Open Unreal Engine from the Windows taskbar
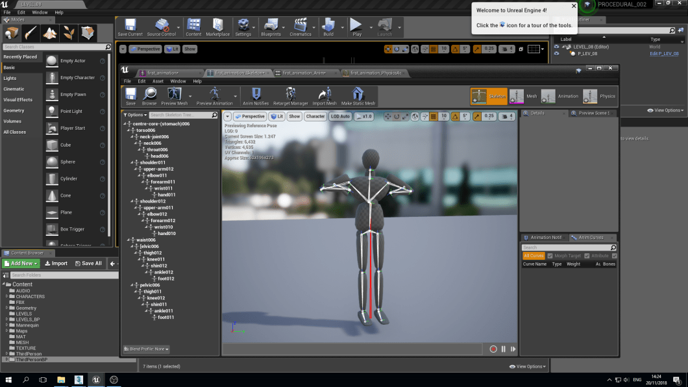The width and height of the screenshot is (688, 387). pos(96,380)
